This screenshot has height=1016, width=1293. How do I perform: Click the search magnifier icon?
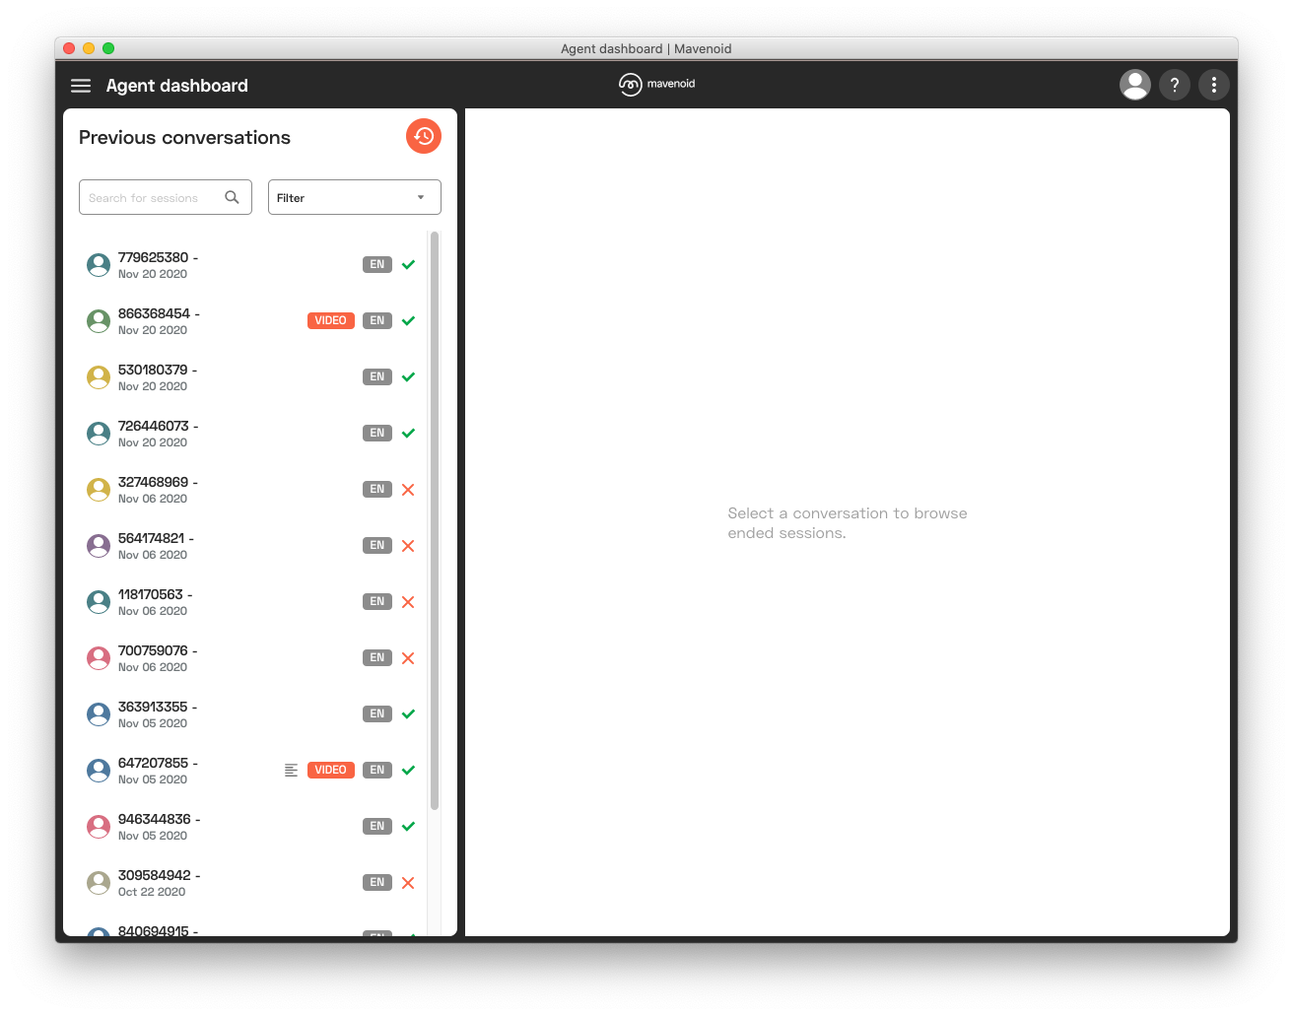pyautogui.click(x=233, y=197)
